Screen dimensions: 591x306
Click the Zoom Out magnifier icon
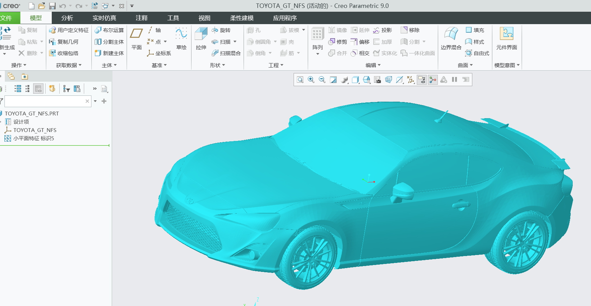[x=322, y=80]
